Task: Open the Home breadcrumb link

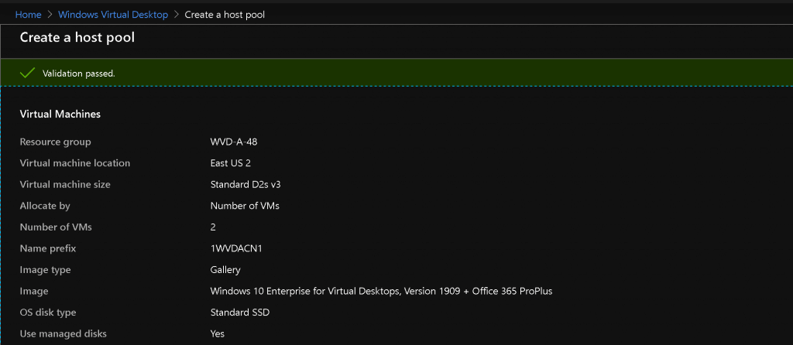Action: point(29,15)
